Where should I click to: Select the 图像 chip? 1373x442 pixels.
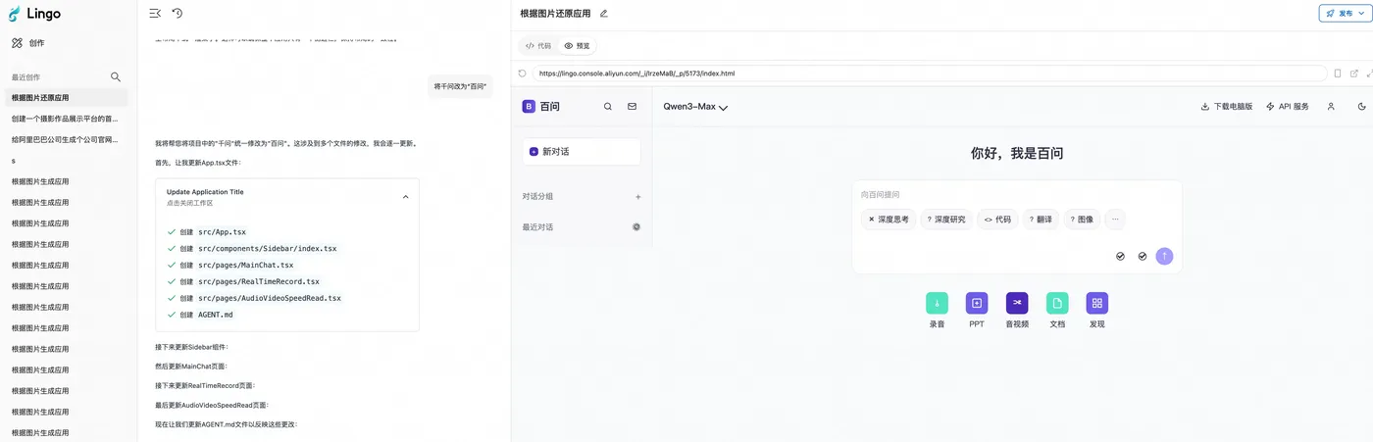(x=1081, y=220)
